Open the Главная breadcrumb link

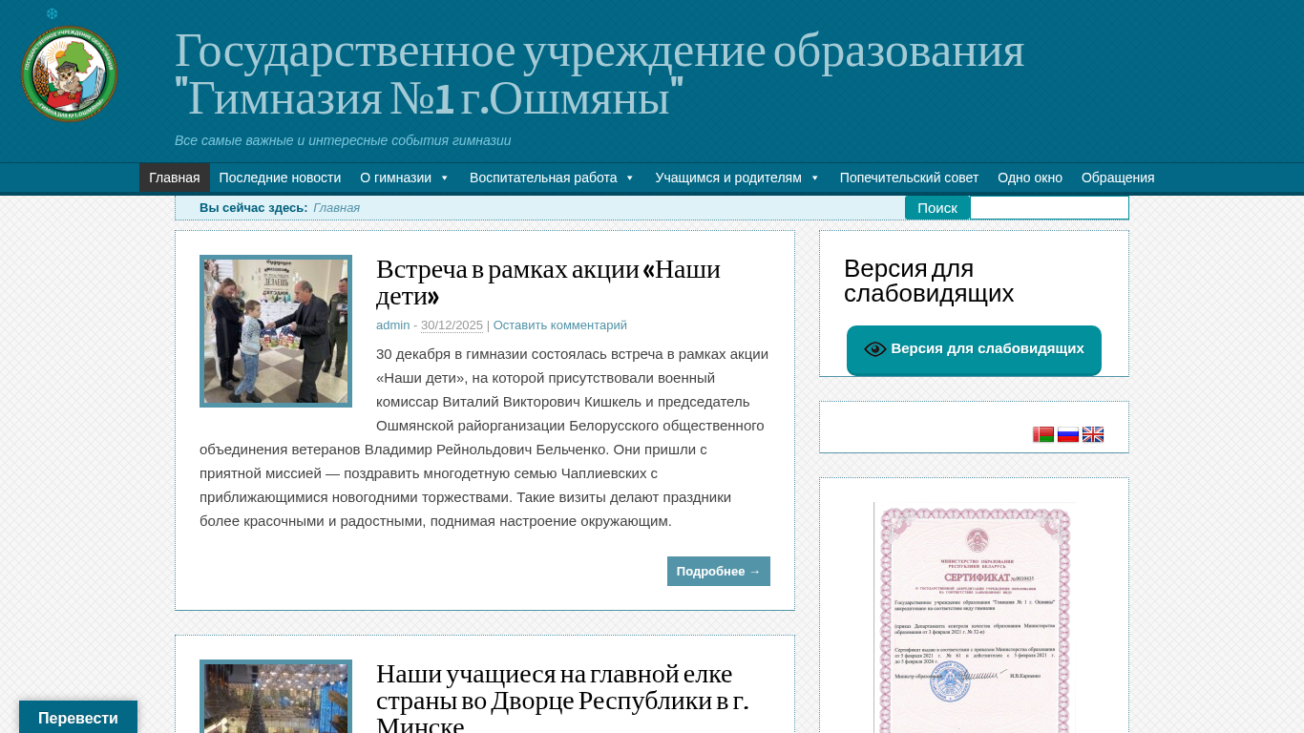[x=337, y=208]
